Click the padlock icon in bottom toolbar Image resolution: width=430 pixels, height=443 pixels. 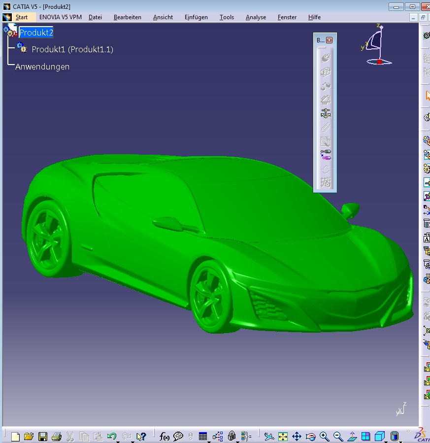(x=232, y=436)
